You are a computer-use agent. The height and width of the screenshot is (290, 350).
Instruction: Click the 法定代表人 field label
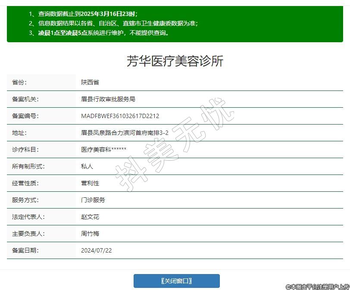(28, 217)
